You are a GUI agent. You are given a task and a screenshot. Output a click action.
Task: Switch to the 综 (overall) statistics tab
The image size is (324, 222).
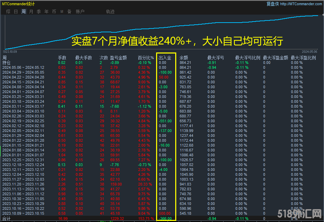(8, 11)
